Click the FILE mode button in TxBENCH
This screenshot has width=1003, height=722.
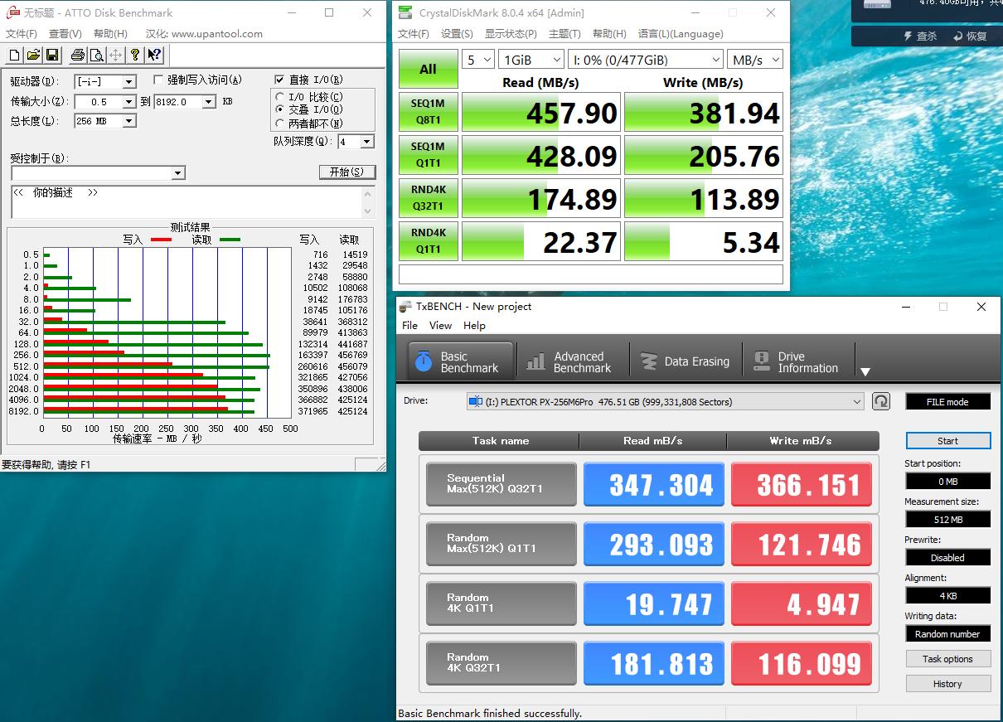tap(947, 401)
